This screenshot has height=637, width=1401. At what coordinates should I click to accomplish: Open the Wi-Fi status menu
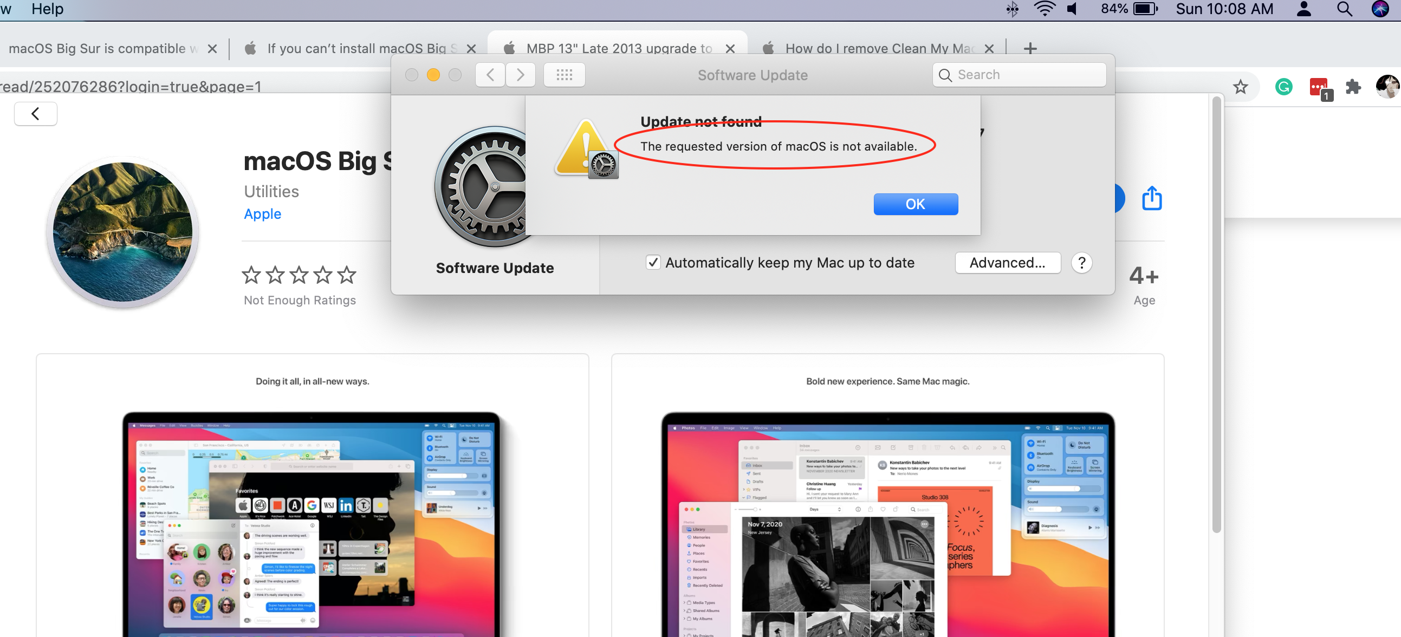(x=1044, y=9)
